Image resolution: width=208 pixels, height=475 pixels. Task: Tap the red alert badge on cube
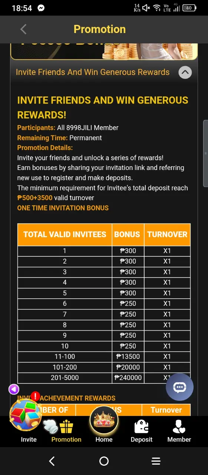tap(35, 396)
